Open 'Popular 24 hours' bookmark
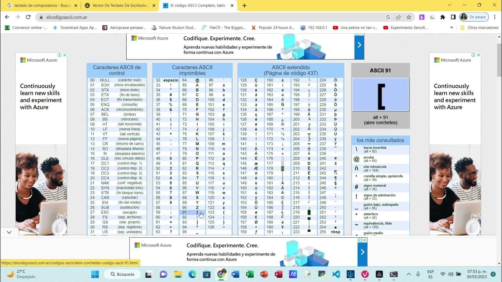Viewport: 502px width, 282px height. 273,28
